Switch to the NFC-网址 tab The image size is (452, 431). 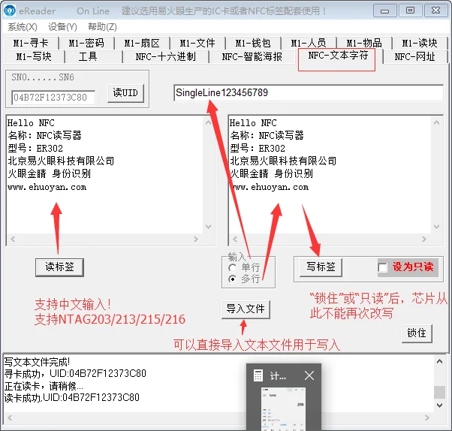pyautogui.click(x=415, y=56)
